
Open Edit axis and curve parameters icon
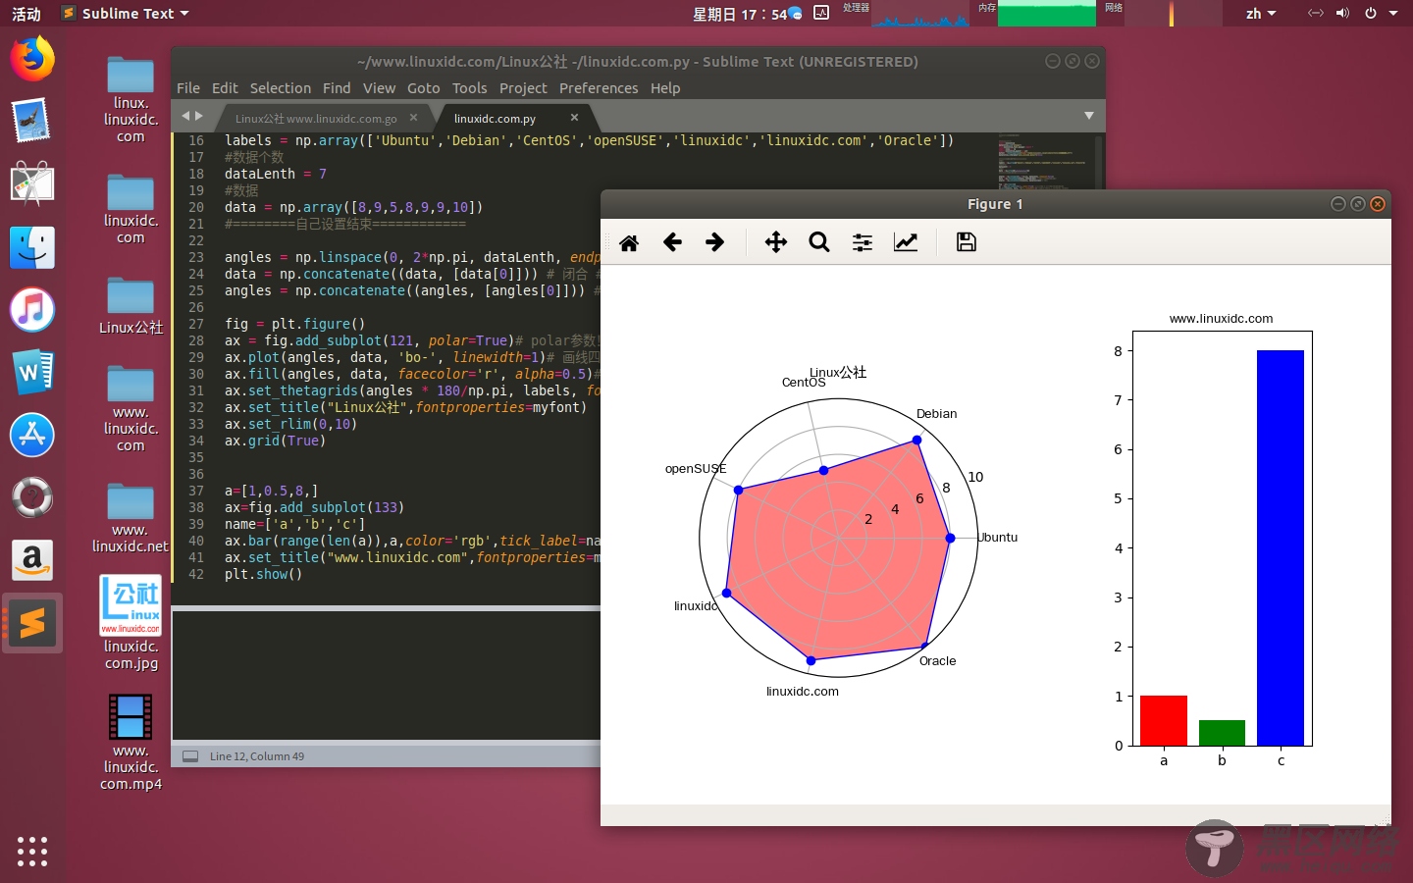[x=906, y=242]
